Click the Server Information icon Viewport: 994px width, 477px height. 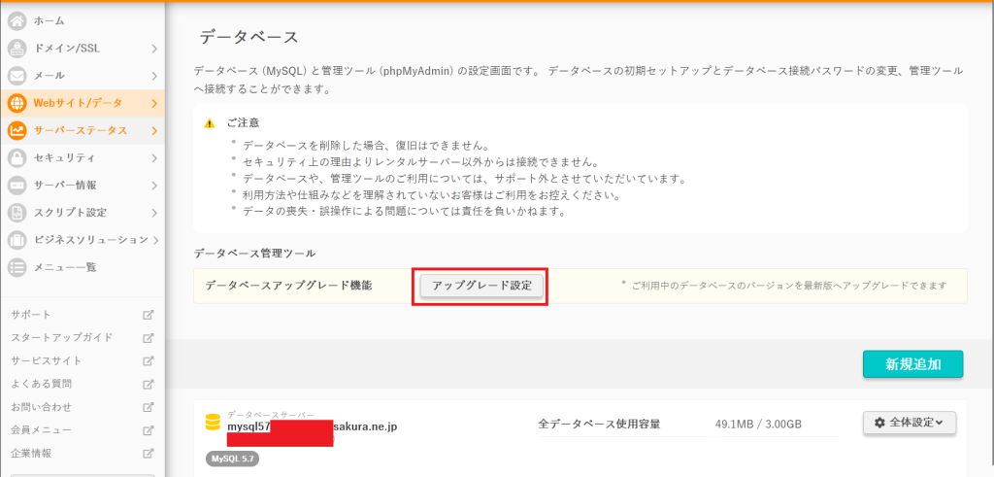(17, 185)
